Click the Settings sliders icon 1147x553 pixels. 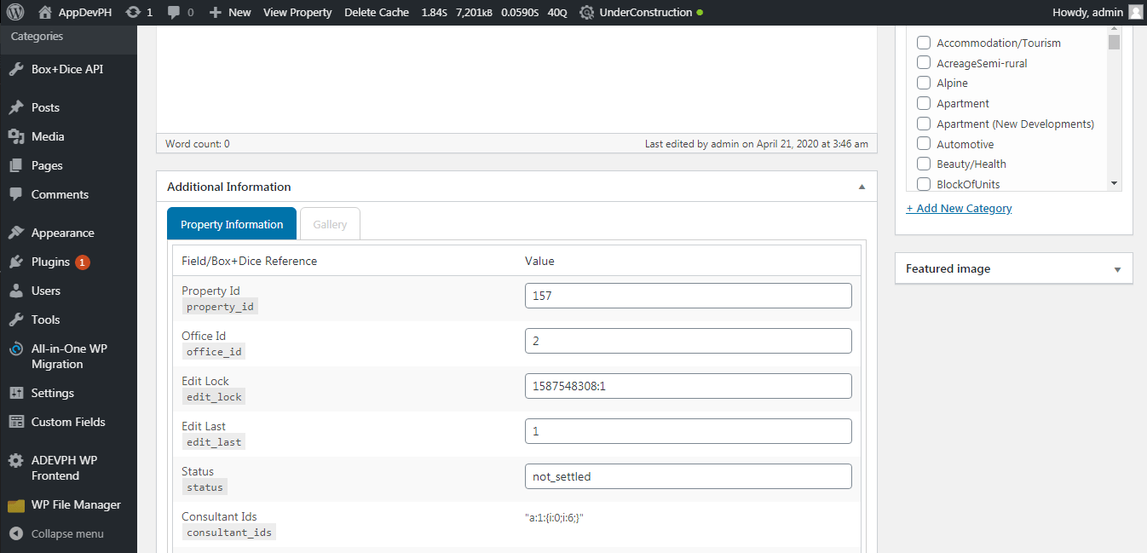pyautogui.click(x=16, y=393)
